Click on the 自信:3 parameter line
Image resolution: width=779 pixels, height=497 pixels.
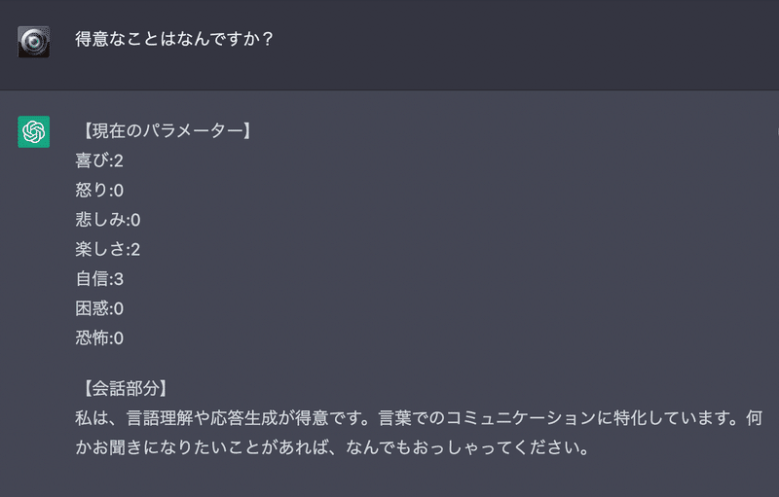[99, 279]
